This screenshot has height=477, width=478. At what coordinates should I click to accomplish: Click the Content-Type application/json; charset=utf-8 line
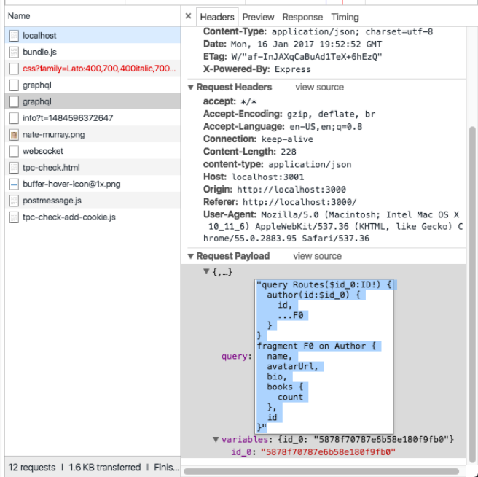pos(318,32)
